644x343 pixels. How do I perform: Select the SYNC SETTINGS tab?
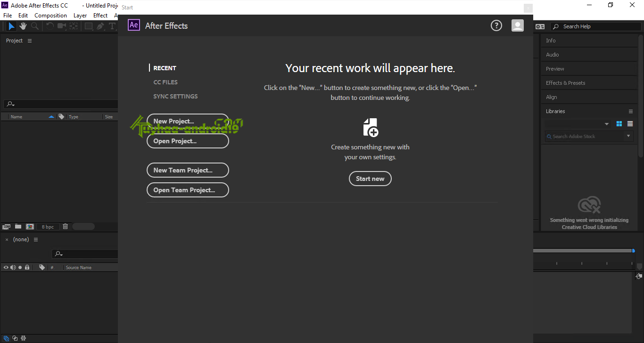(175, 96)
